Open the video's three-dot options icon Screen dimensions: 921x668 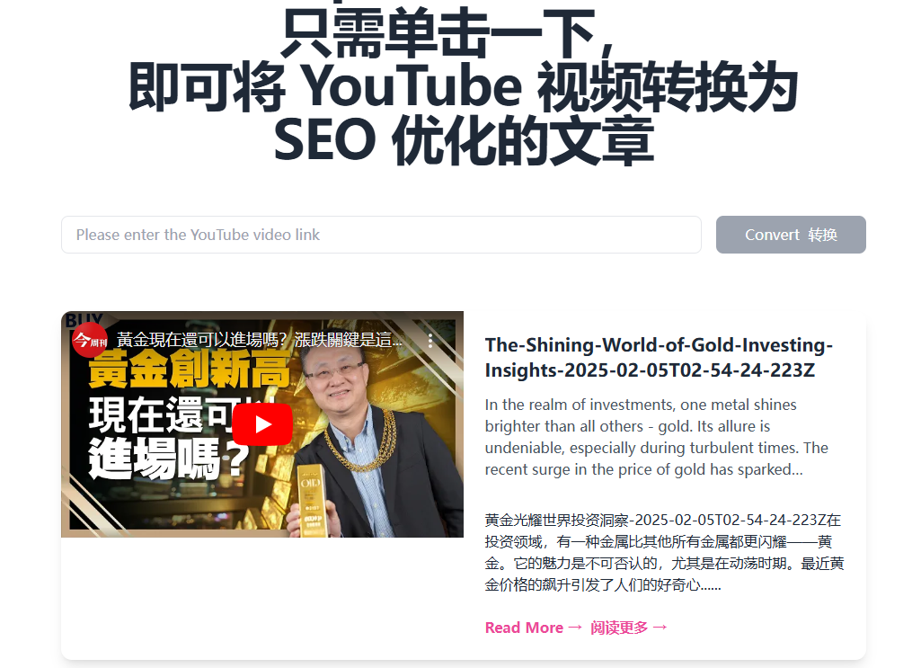point(430,340)
